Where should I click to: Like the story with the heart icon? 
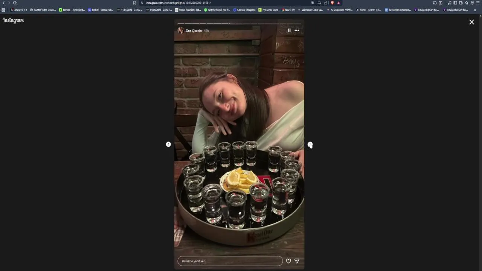[288, 261]
